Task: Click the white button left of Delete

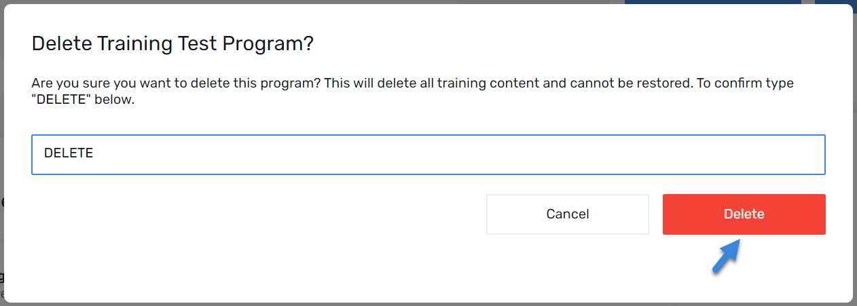Action: point(568,214)
